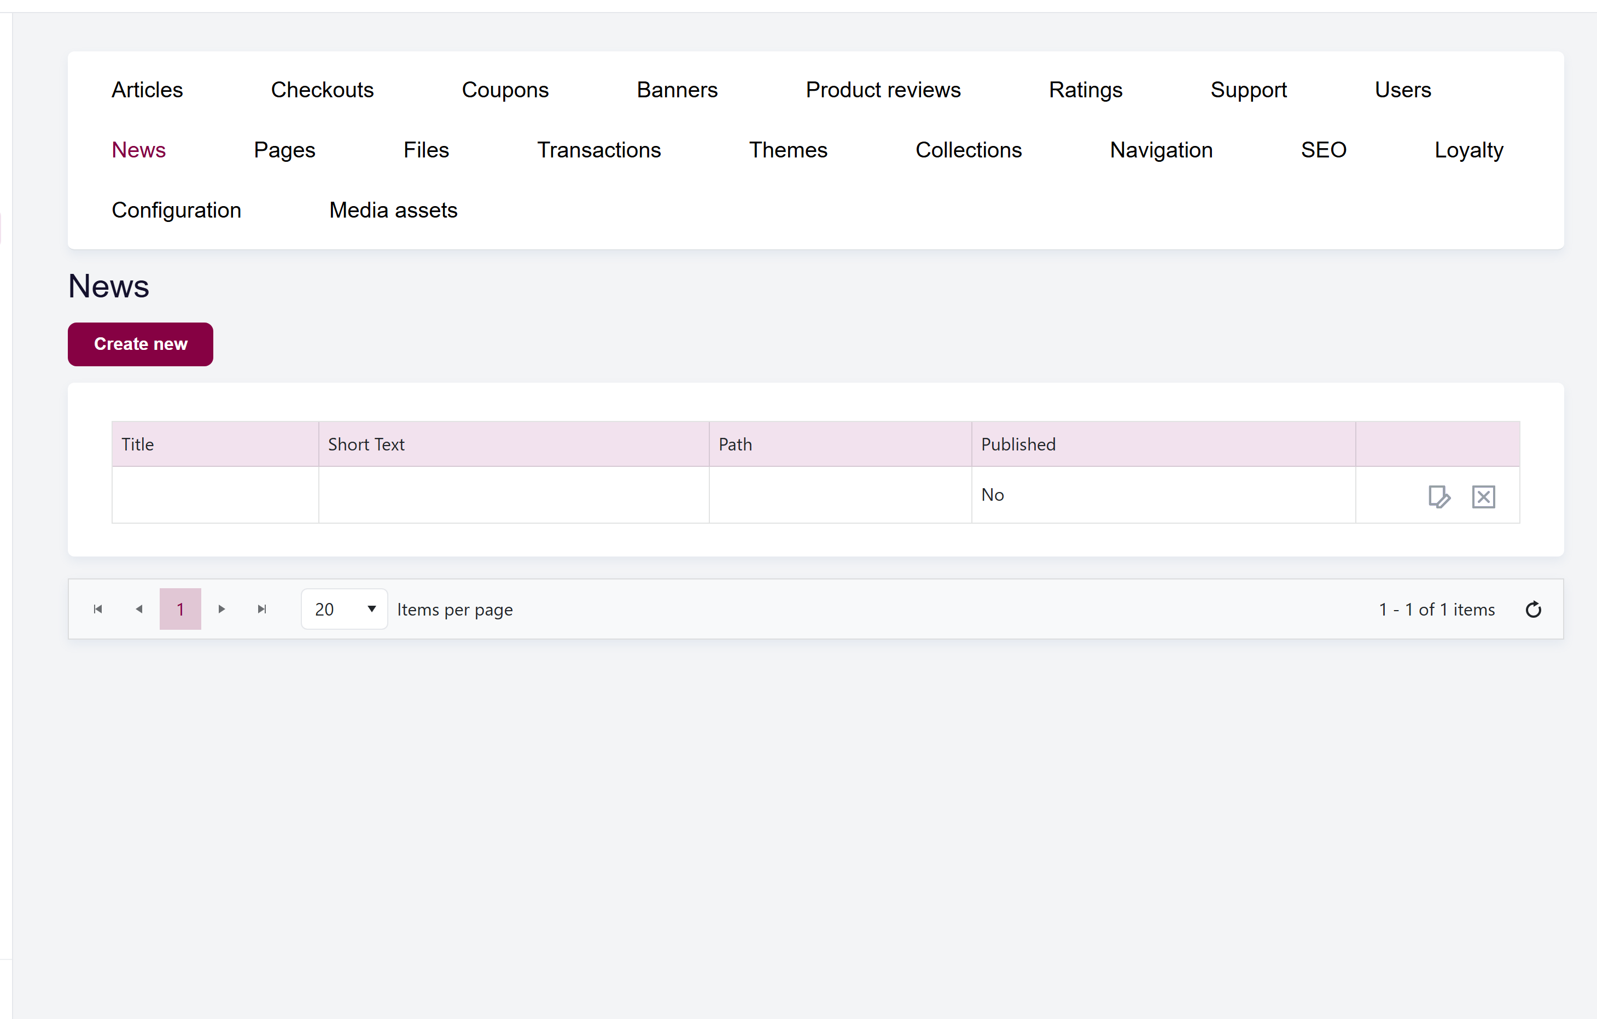The width and height of the screenshot is (1597, 1019).
Task: Sort by the Path column header
Action: [841, 443]
